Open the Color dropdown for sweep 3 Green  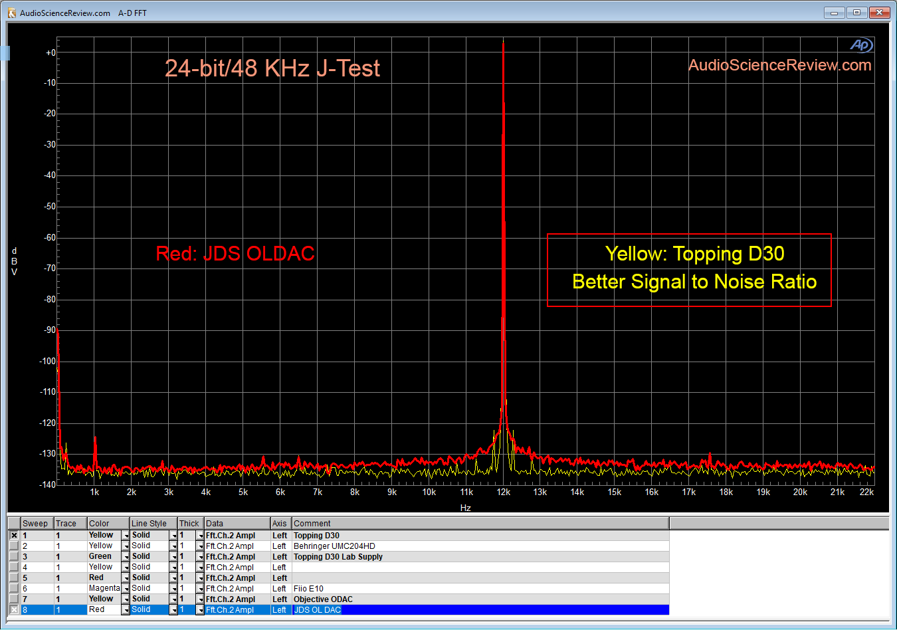click(x=126, y=556)
